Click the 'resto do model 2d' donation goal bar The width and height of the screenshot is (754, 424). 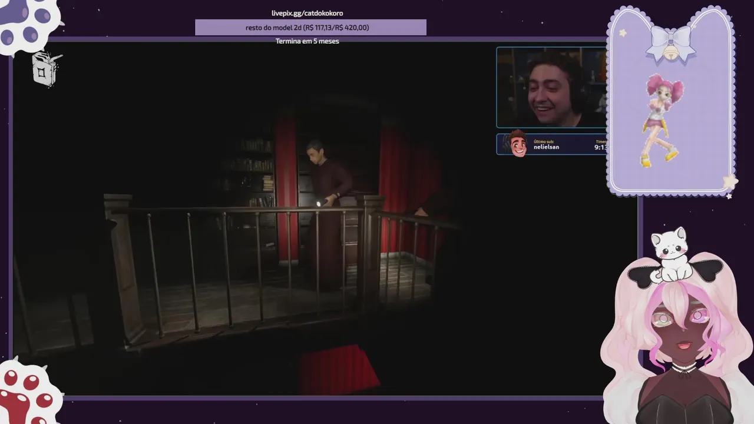pyautogui.click(x=310, y=27)
